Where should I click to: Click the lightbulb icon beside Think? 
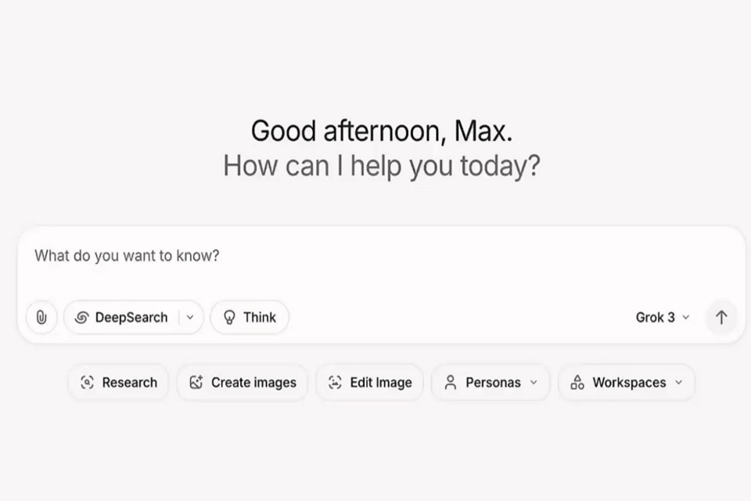coord(230,317)
